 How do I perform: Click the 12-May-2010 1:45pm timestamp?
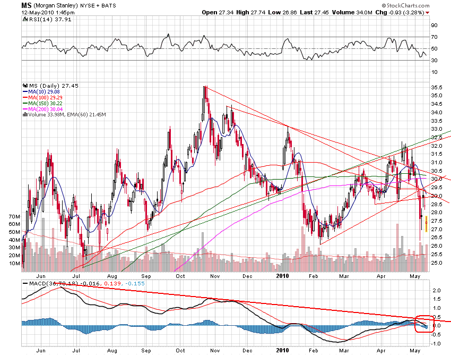point(48,13)
